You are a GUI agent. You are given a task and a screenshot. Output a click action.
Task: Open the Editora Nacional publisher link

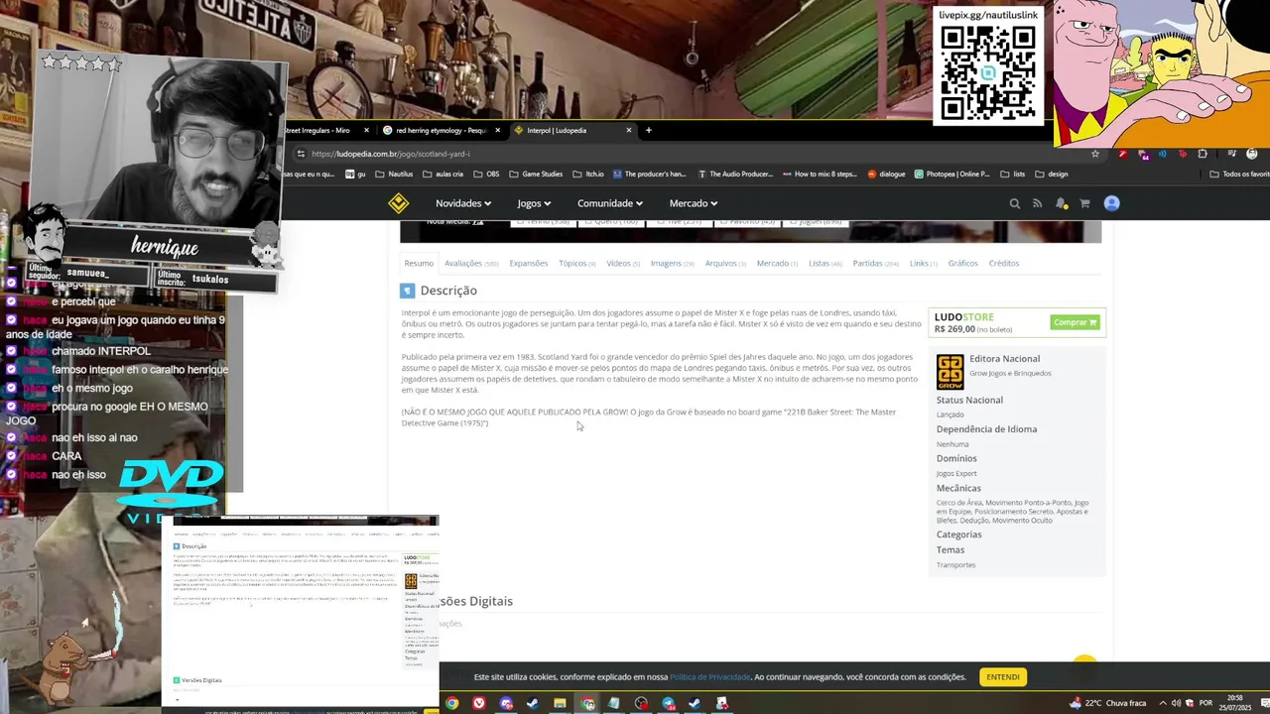[x=1005, y=359]
